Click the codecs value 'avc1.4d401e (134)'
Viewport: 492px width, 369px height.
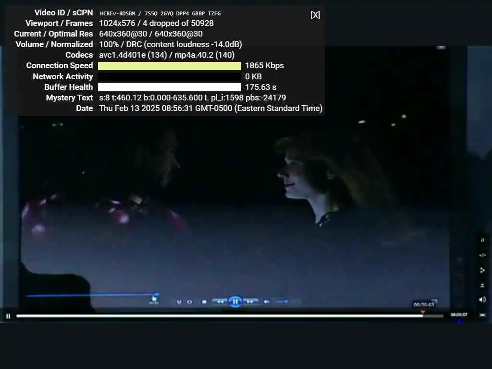[133, 55]
